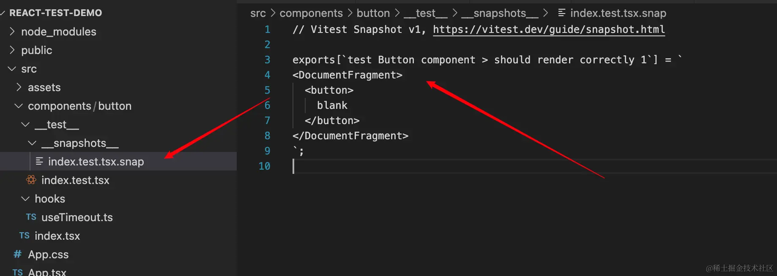The image size is (777, 276).
Task: Select the components breadcrumb segment
Action: click(x=311, y=13)
